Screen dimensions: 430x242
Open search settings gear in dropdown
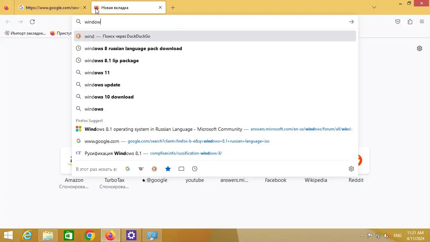(x=351, y=169)
